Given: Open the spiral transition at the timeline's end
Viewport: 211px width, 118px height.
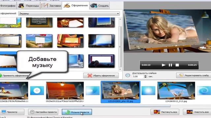Looking at the screenshot, I should [204, 90].
